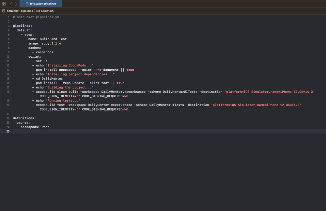This screenshot has height=211, width=326.
Task: Open the No Selection jump bar menu
Action: pos(45,11)
